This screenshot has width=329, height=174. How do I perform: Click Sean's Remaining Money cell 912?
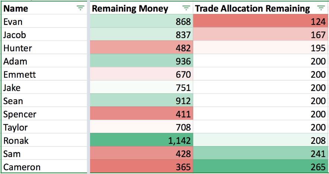pos(141,101)
